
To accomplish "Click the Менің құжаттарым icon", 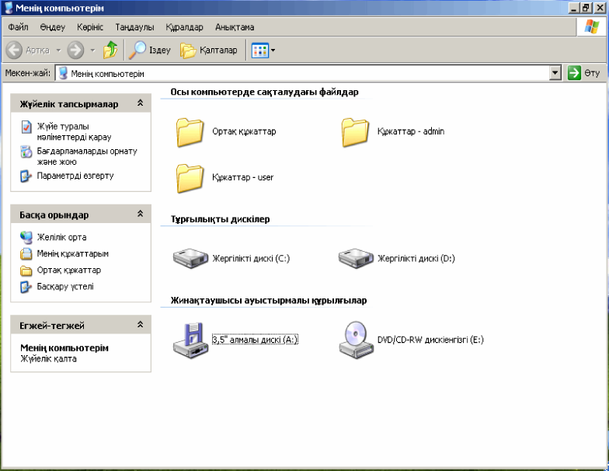I will click(26, 253).
